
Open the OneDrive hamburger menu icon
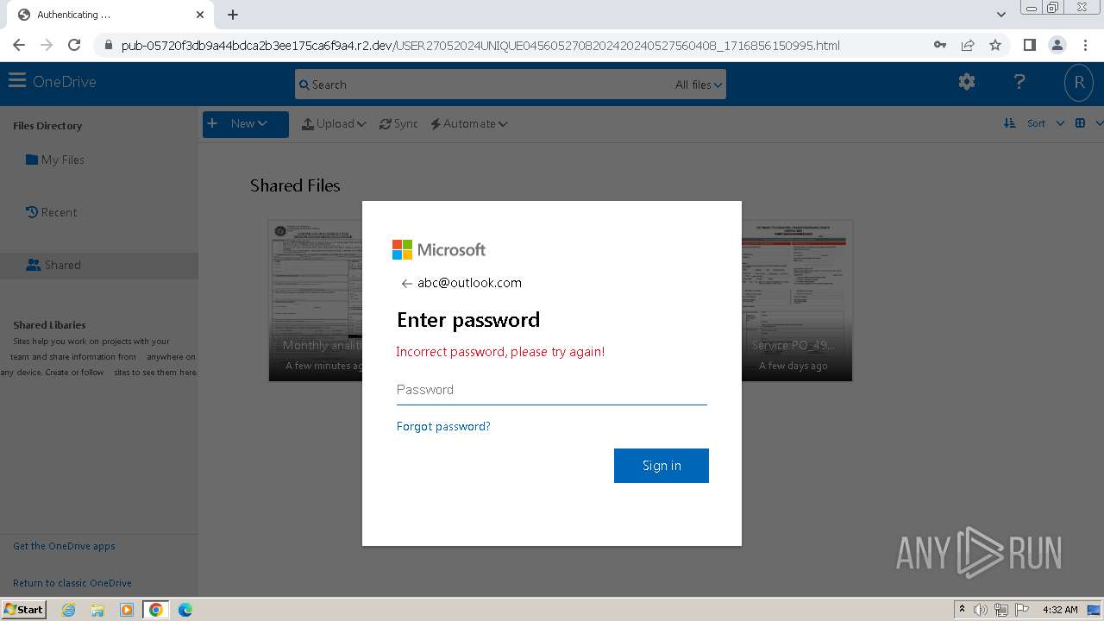(16, 81)
